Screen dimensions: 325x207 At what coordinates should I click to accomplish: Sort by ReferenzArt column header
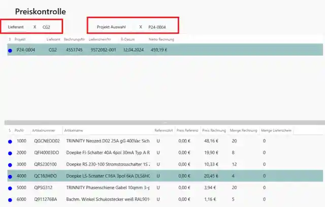tap(164, 130)
